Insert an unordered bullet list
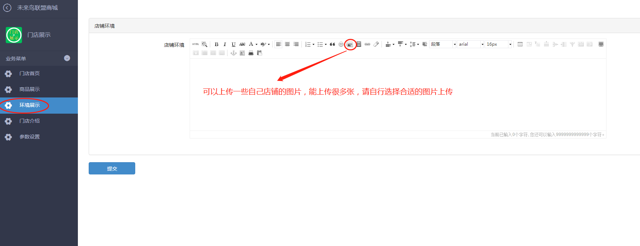This screenshot has height=246, width=640. (x=320, y=44)
